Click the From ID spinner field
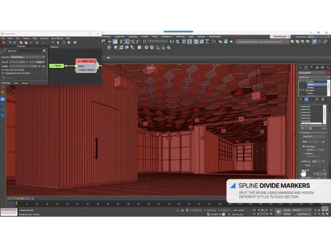The width and height of the screenshot is (331, 248). click(x=17, y=62)
